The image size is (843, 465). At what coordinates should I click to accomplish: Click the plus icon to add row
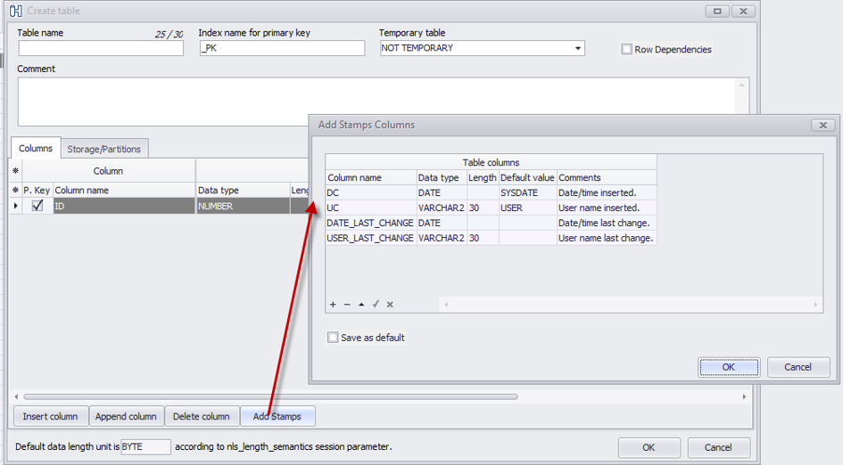point(333,305)
